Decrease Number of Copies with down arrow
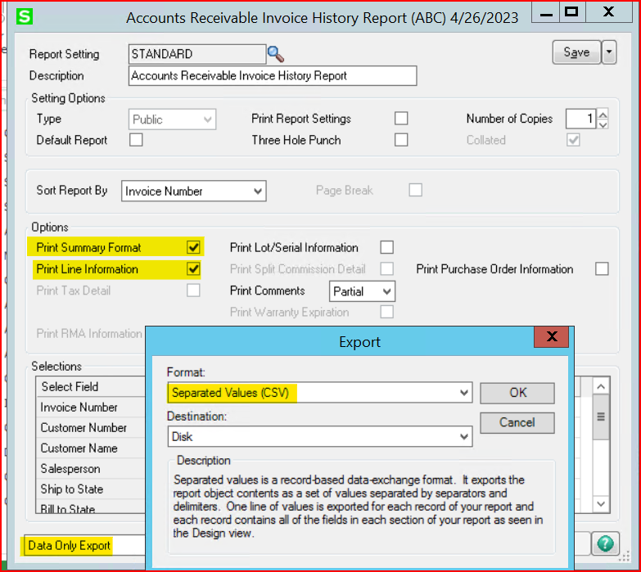 pyautogui.click(x=603, y=124)
